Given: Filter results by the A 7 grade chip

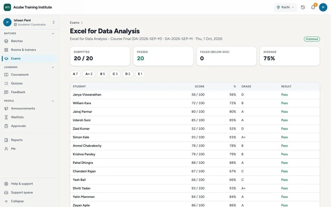Looking at the screenshot, I should click(75, 74).
